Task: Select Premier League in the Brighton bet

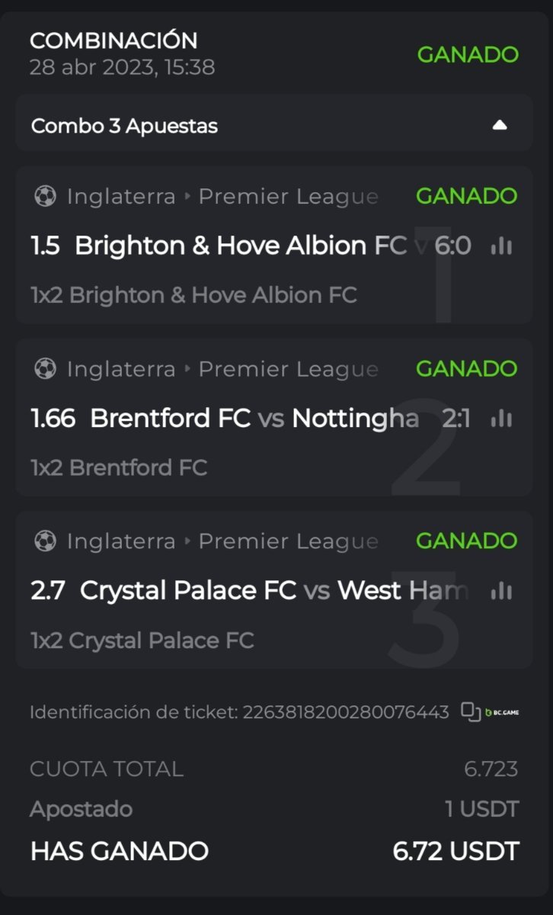Action: click(288, 197)
